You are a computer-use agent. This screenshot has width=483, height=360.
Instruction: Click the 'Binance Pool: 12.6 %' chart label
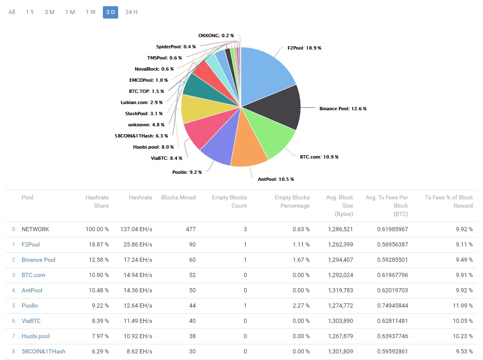point(343,109)
